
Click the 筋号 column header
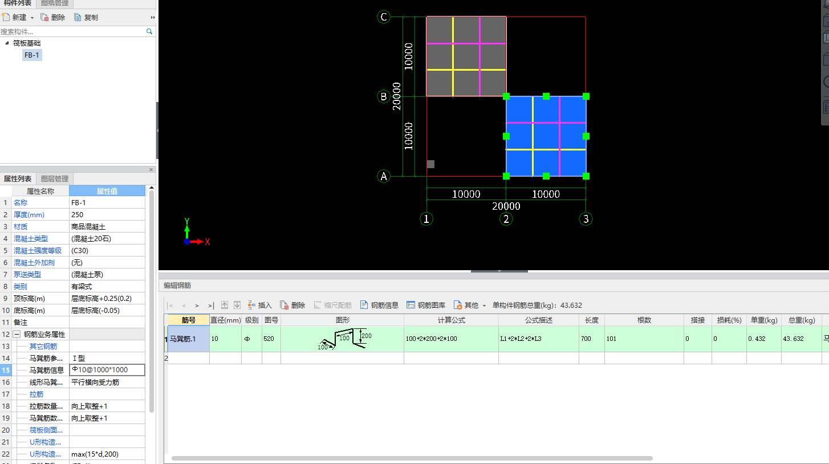(x=189, y=320)
